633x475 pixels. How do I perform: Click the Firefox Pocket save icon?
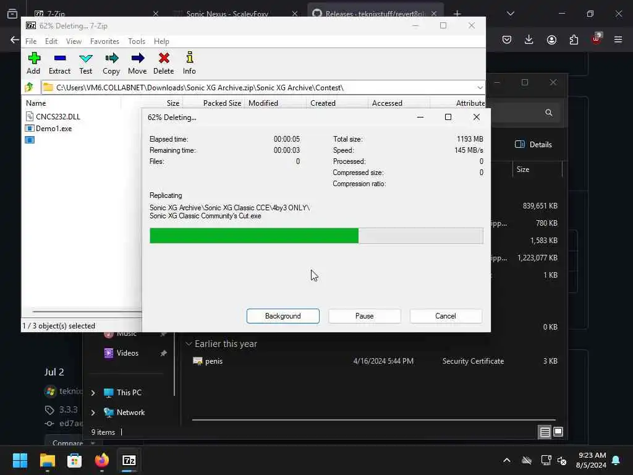click(x=507, y=40)
